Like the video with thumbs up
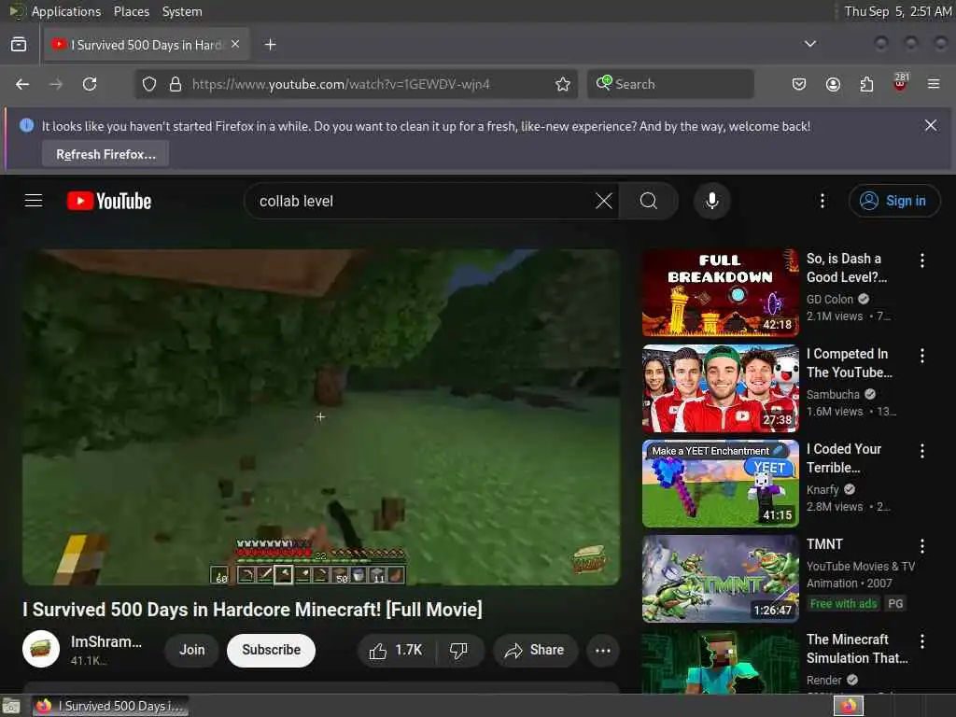The width and height of the screenshot is (956, 717). (x=396, y=650)
